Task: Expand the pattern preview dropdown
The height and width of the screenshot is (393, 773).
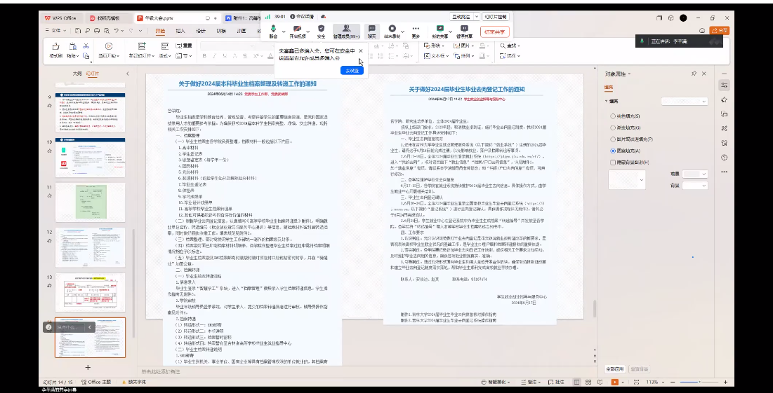Action: click(641, 181)
